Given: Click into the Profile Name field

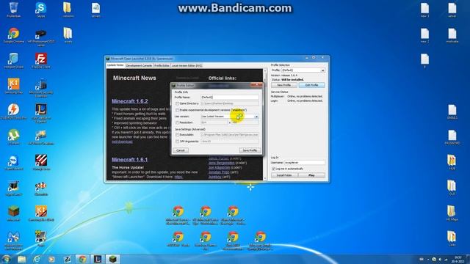Looking at the screenshot, I should [230, 98].
